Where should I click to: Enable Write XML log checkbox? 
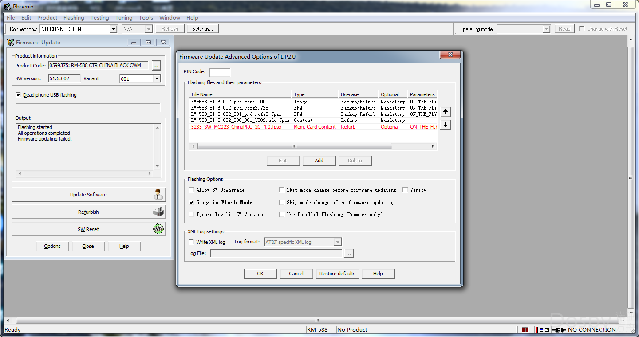point(191,242)
